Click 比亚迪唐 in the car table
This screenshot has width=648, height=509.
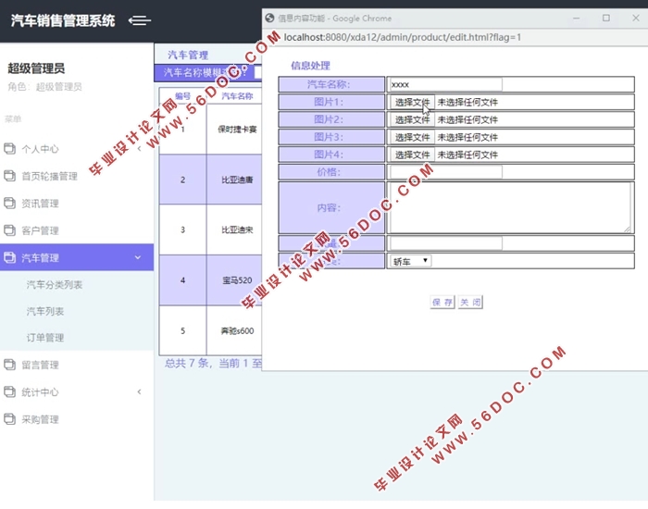237,180
